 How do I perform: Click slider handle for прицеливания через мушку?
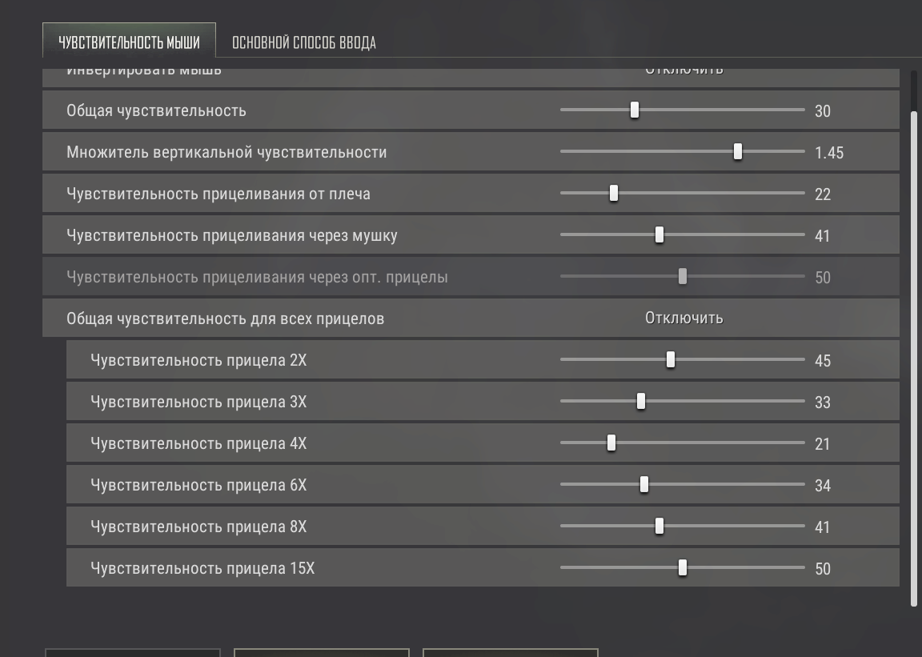(x=659, y=234)
